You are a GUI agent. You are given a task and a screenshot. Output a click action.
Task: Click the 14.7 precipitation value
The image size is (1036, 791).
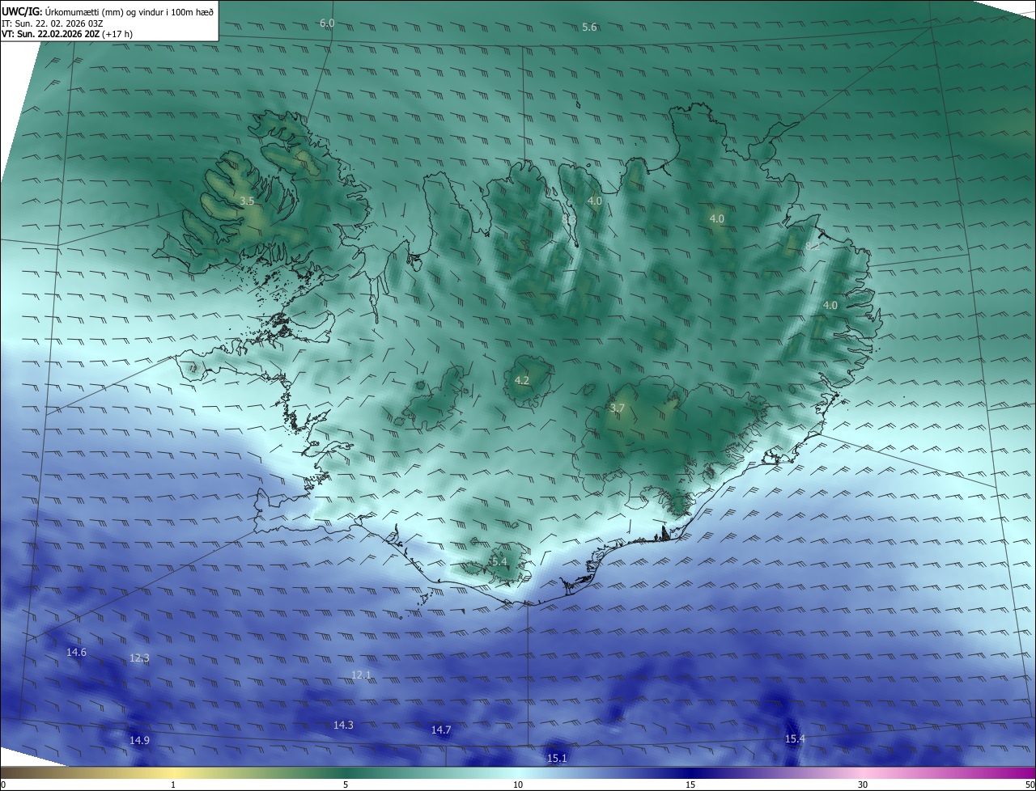[441, 730]
